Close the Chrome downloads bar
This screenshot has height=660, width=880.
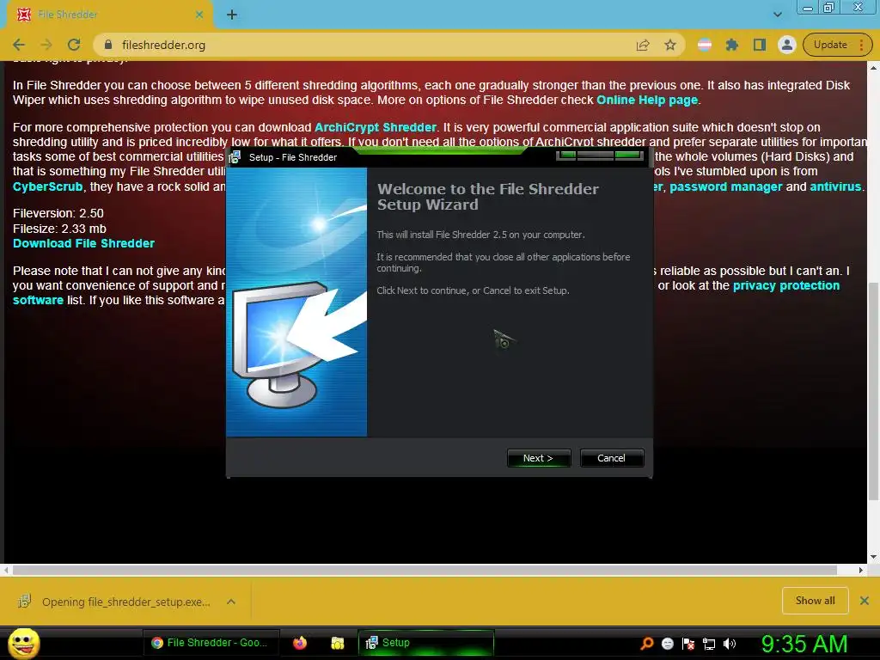(x=865, y=601)
